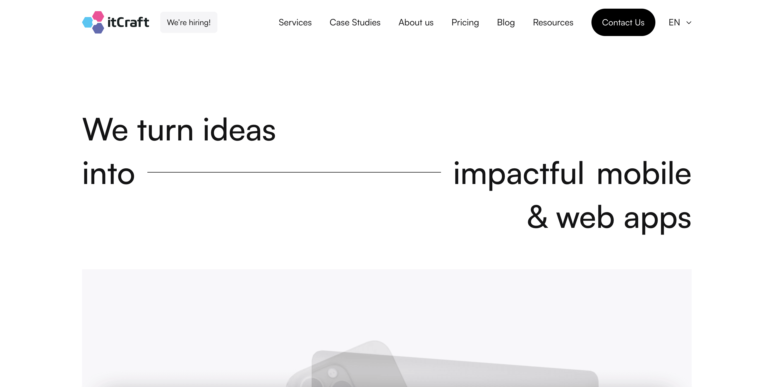762x387 pixels.
Task: Select the About us menu item
Action: click(416, 22)
